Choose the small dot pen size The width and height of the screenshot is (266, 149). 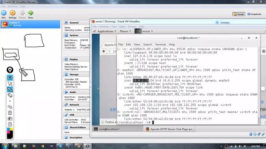tap(10, 101)
